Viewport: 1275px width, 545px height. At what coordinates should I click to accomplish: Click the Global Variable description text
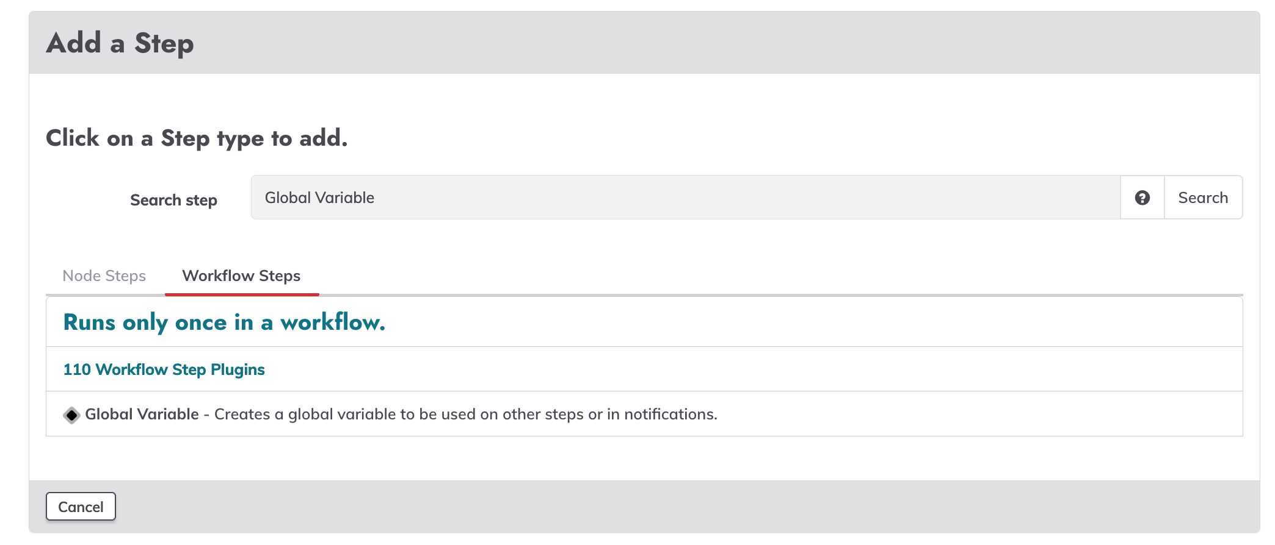(465, 415)
